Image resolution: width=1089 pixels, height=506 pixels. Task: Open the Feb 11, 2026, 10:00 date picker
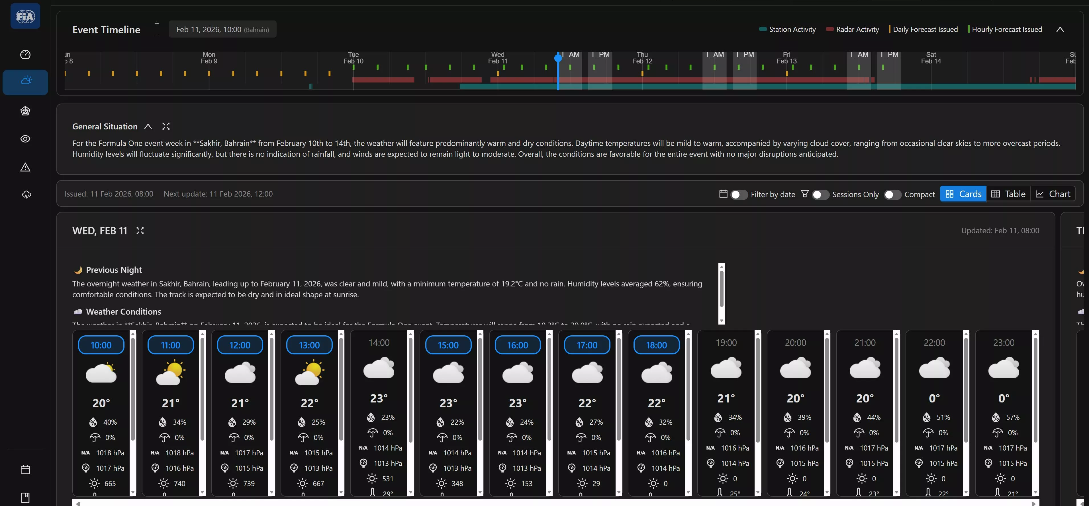point(222,29)
